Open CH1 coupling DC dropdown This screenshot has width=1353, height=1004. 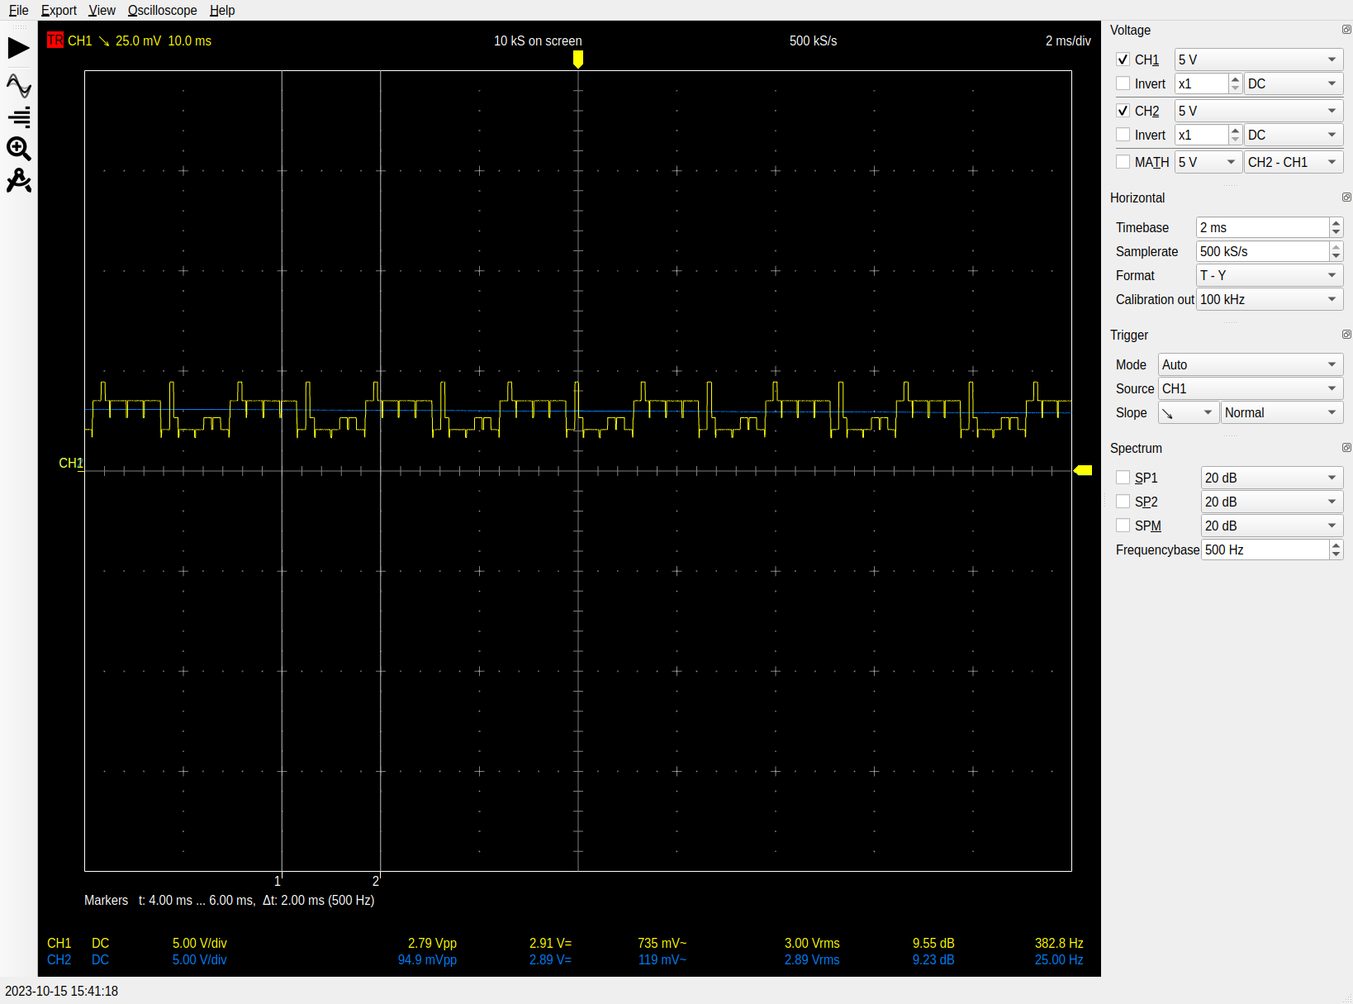point(1294,83)
